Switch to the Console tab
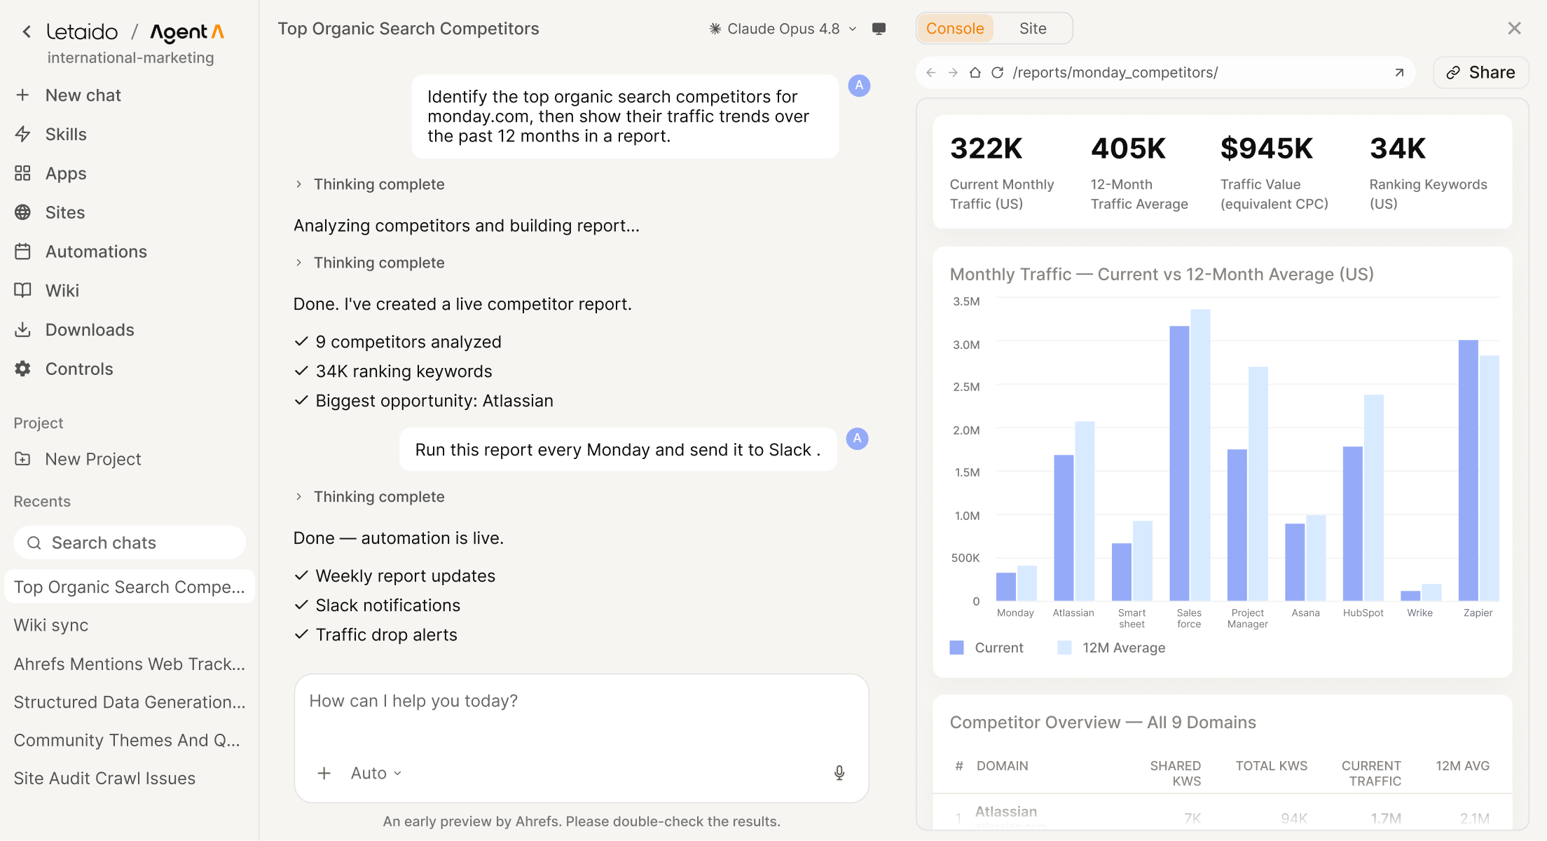Image resolution: width=1547 pixels, height=841 pixels. (x=955, y=28)
